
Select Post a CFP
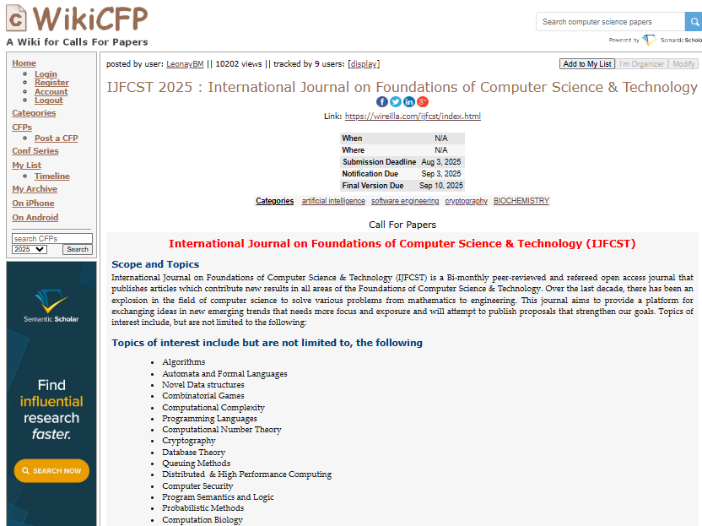coord(56,138)
